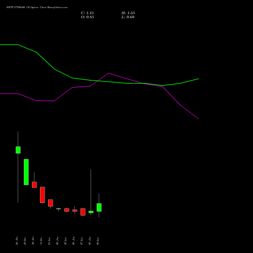Click the 08 Jan date label

tap(90, 241)
